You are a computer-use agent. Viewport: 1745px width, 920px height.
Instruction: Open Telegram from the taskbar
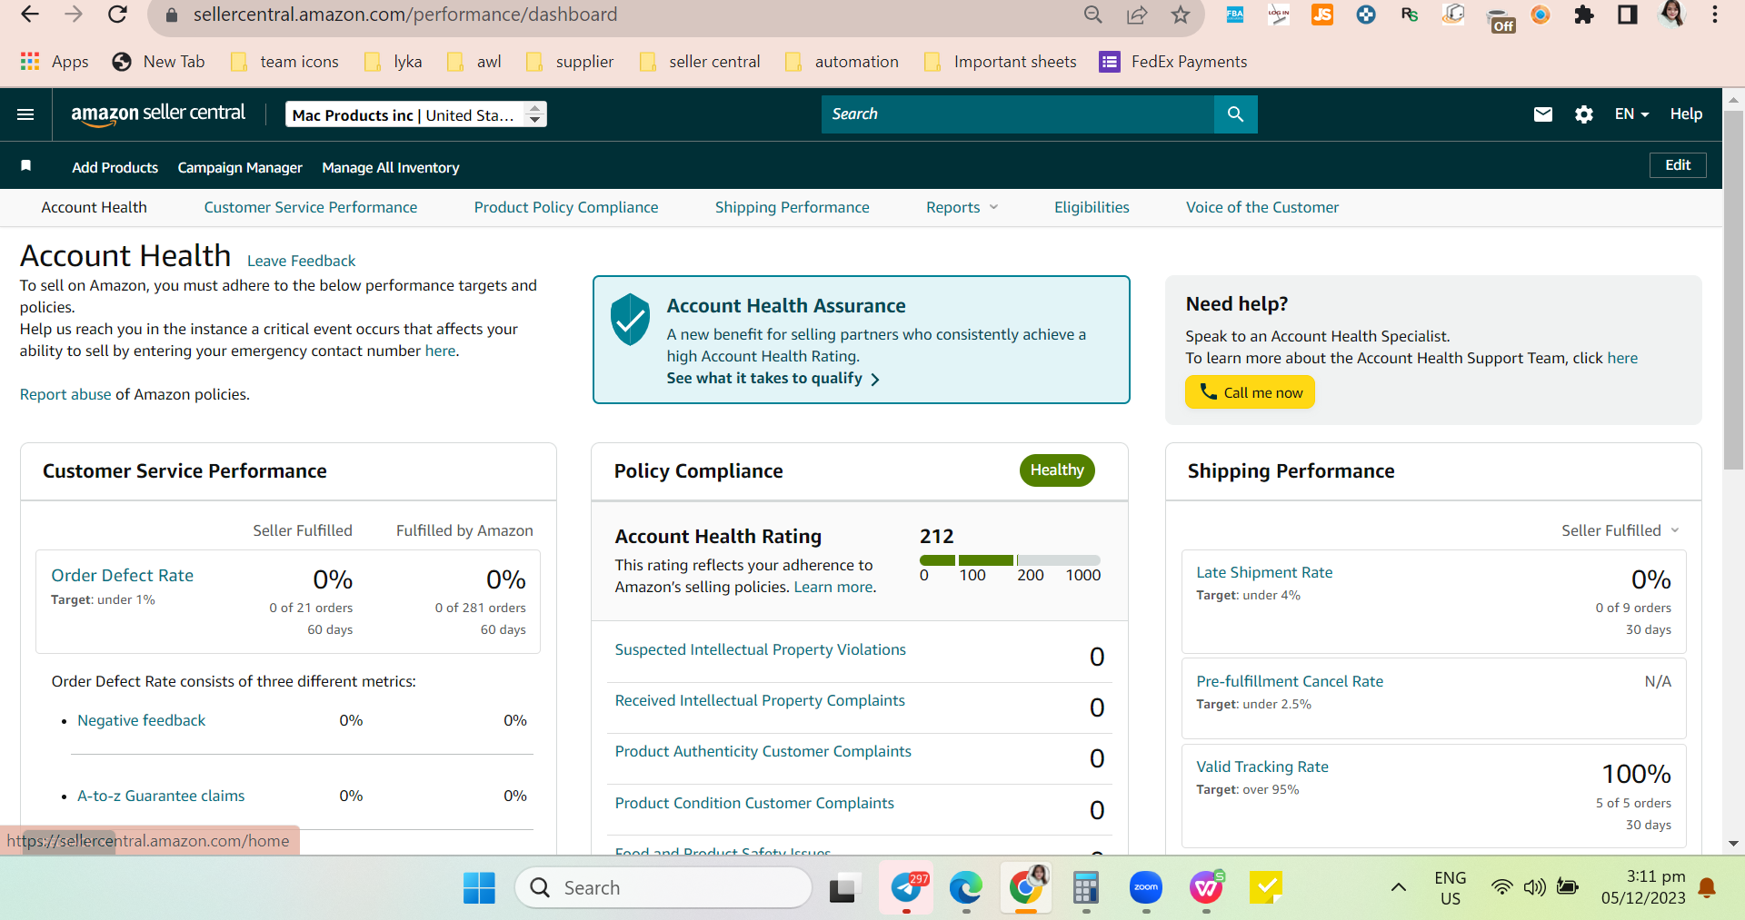click(906, 887)
